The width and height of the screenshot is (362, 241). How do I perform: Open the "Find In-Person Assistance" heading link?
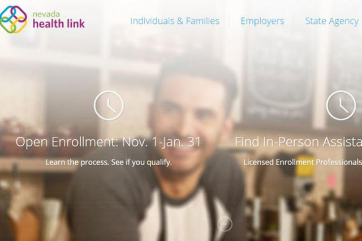298,142
